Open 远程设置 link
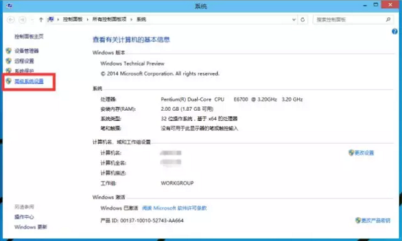The image size is (402, 241). pos(24,61)
